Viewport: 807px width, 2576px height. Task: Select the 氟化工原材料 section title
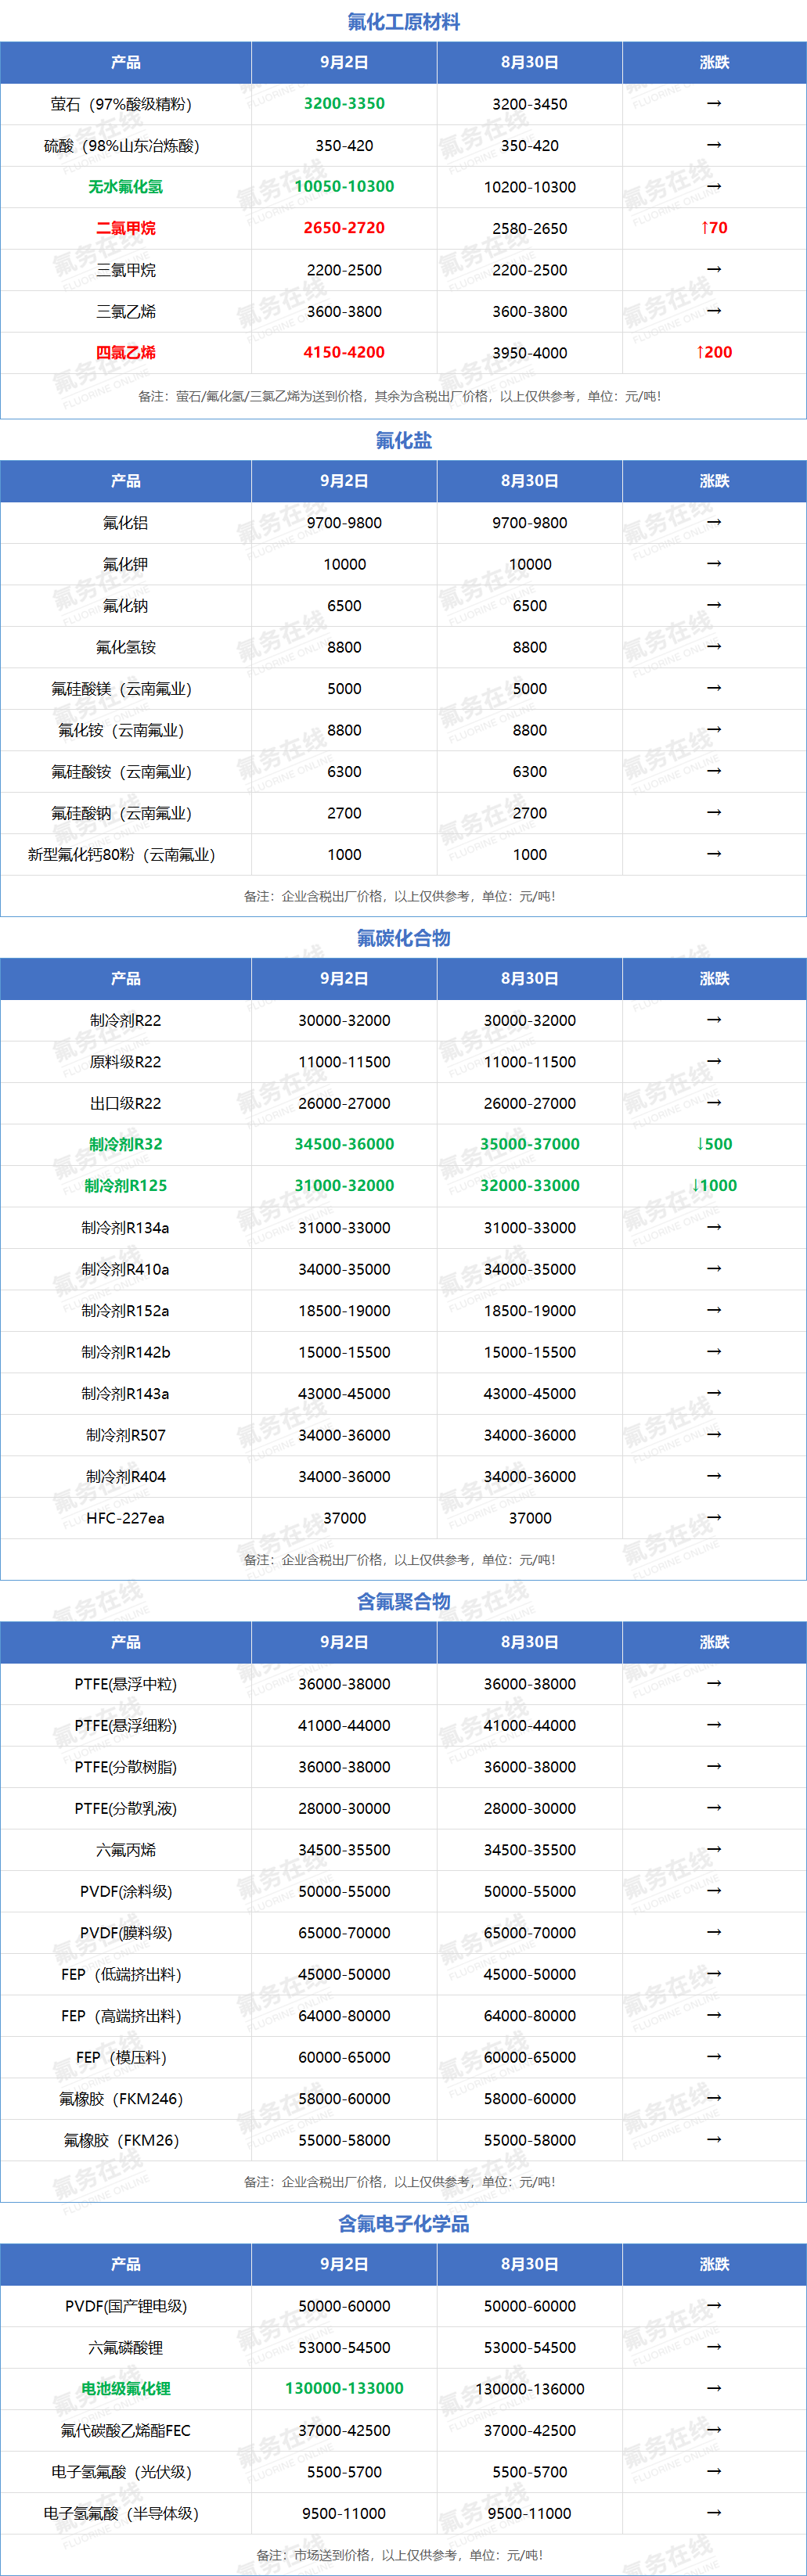(403, 21)
